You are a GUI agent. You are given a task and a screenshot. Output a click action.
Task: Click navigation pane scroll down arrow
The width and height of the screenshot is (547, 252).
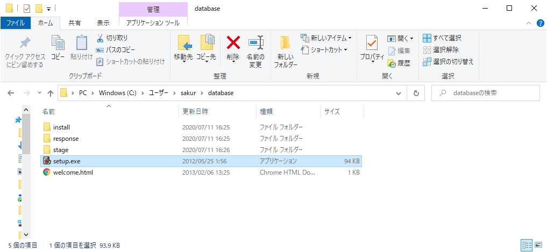tap(26, 235)
